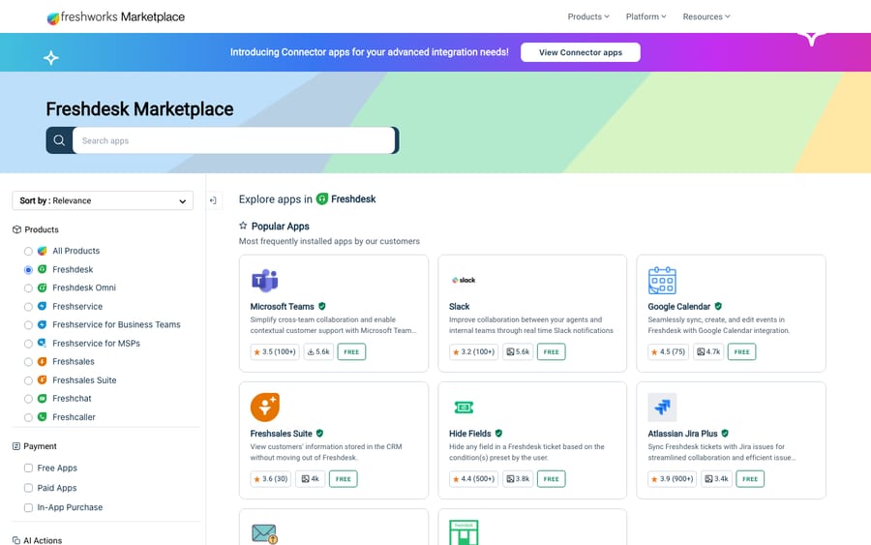This screenshot has width=871, height=545.
Task: Click Atlassian Jira Plus verified badge
Action: (x=725, y=434)
